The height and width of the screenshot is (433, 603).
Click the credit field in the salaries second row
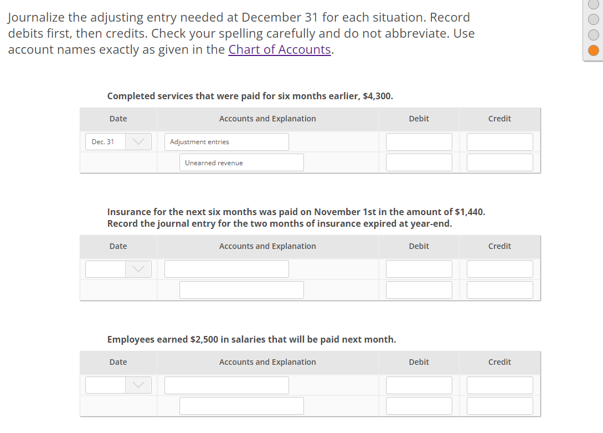click(499, 405)
